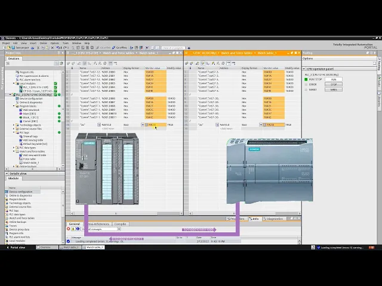Click Enable peripheral outputs icon, right table
382x286 pixels.
coord(223,63)
